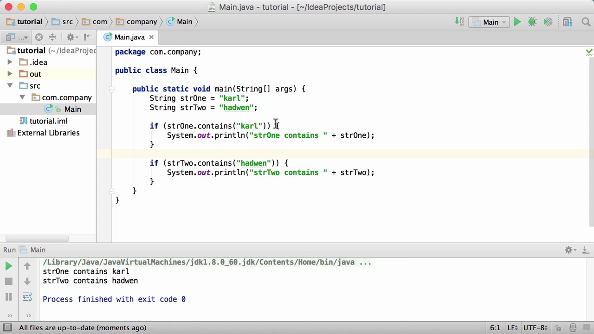Toggle tool window bars in status bar corner
Image resolution: width=594 pixels, height=334 pixels.
click(7, 328)
